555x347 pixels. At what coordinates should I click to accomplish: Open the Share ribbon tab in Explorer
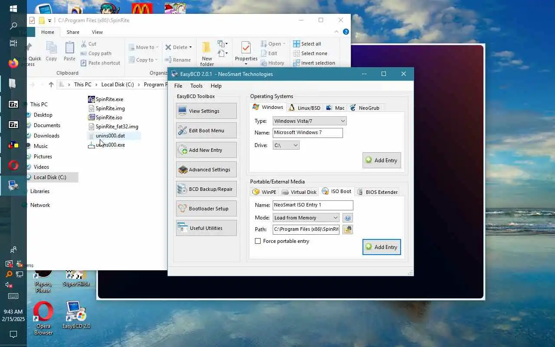point(73,32)
